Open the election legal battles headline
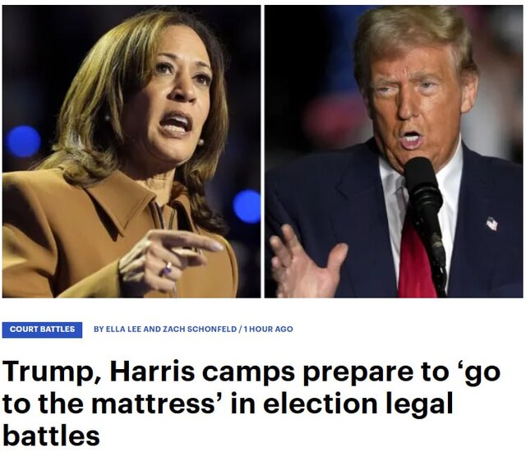526x457 pixels. 251,404
